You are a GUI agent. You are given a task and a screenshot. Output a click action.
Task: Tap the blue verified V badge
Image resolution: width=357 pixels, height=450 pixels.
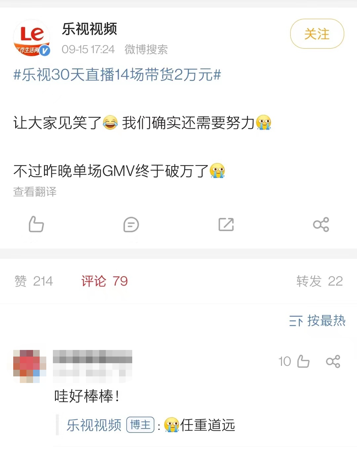pyautogui.click(x=45, y=51)
